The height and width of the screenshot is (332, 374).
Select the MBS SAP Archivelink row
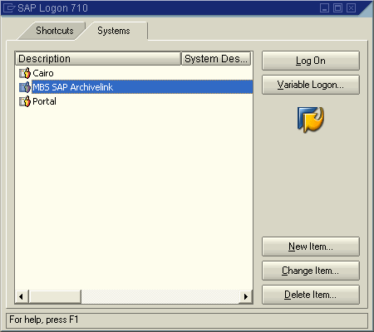tap(134, 87)
